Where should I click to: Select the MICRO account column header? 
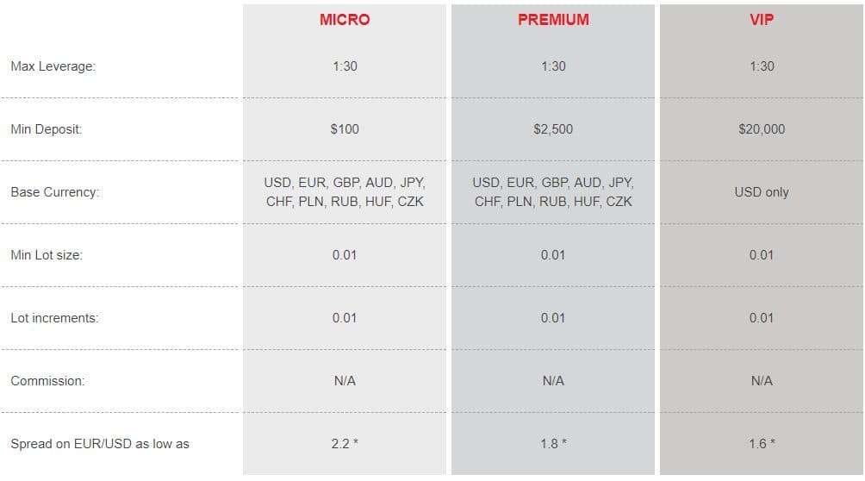coord(345,20)
